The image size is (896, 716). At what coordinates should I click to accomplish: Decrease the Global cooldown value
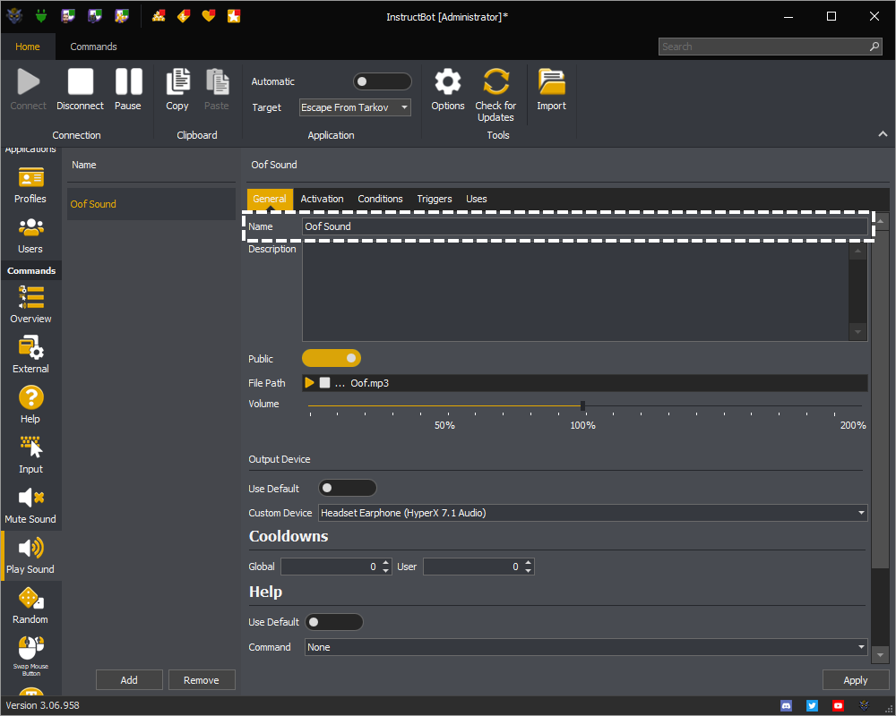[385, 570]
